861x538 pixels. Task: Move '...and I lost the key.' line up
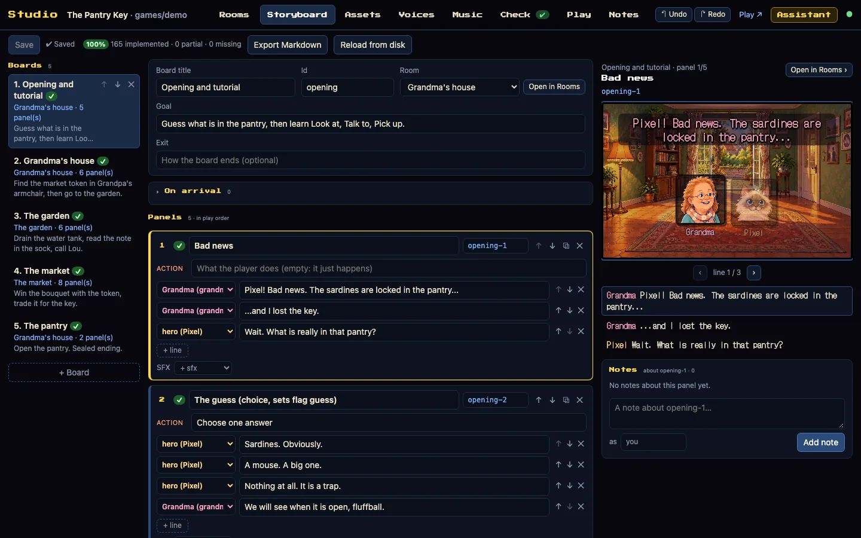coord(558,311)
